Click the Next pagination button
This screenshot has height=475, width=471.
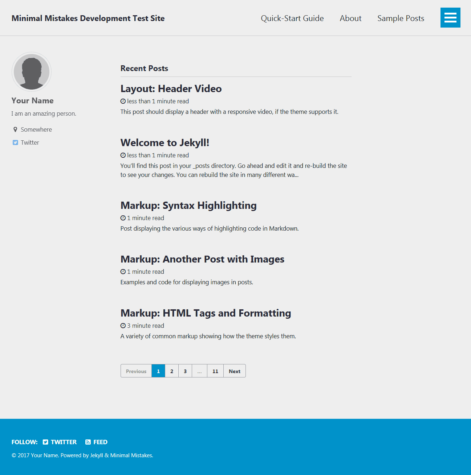click(235, 371)
